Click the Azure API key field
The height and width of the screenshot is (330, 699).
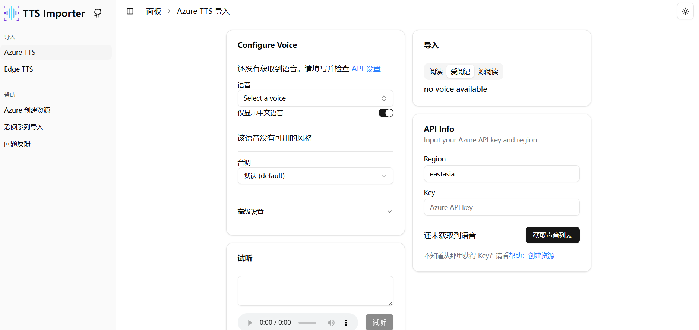tap(502, 207)
